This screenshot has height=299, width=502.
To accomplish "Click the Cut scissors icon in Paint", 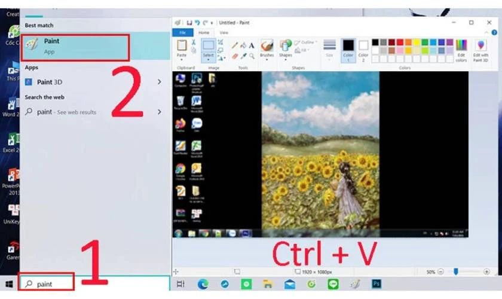I will click(194, 42).
